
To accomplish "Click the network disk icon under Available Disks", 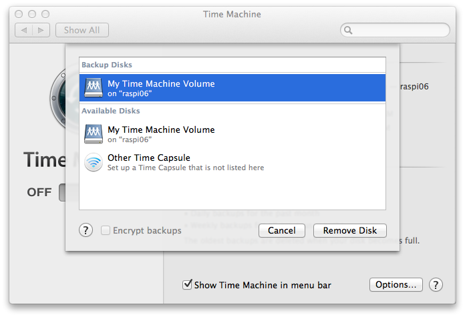I will tap(94, 134).
